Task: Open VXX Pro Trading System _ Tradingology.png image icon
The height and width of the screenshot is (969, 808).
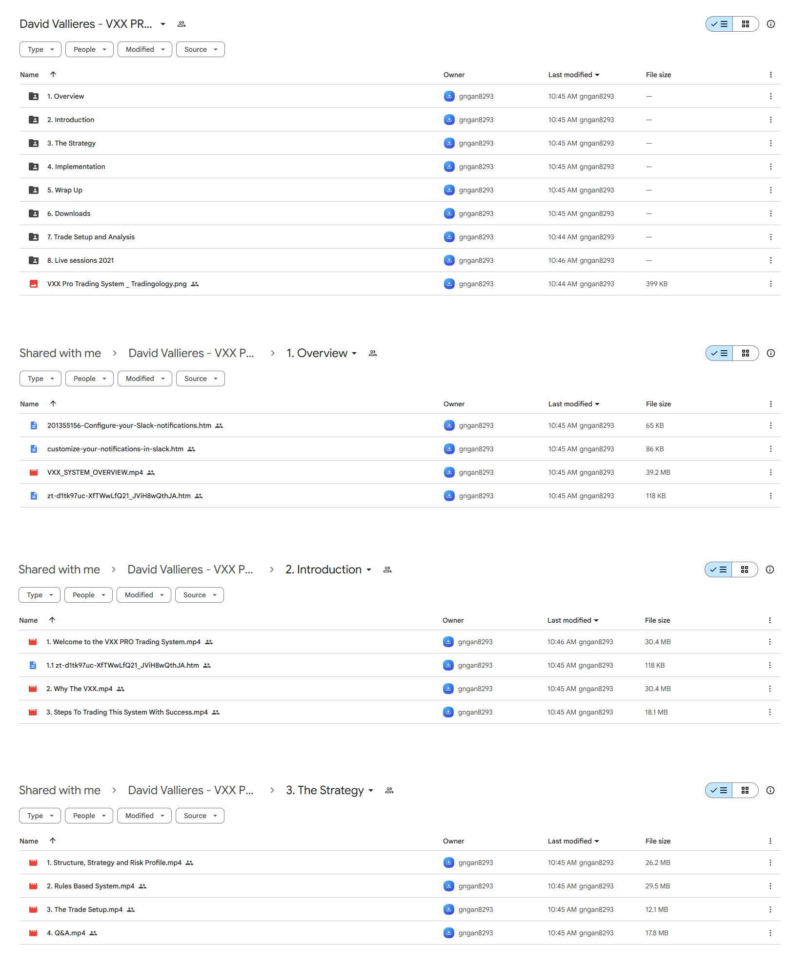Action: pyautogui.click(x=34, y=284)
